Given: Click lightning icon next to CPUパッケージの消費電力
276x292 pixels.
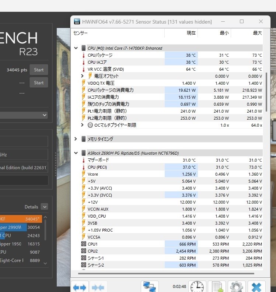Looking at the screenshot, I should (84, 90).
